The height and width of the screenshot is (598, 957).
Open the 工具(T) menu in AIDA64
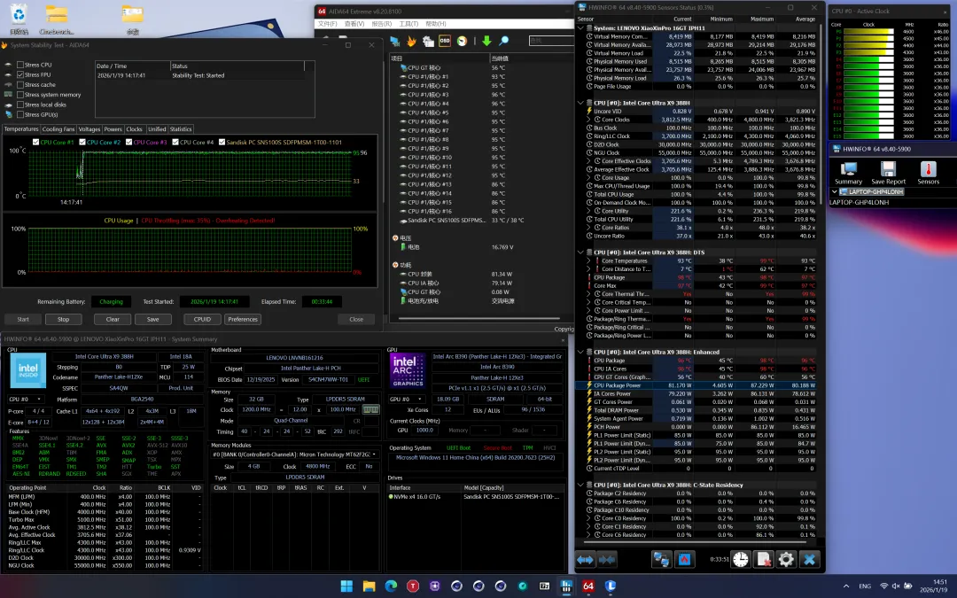(x=408, y=24)
